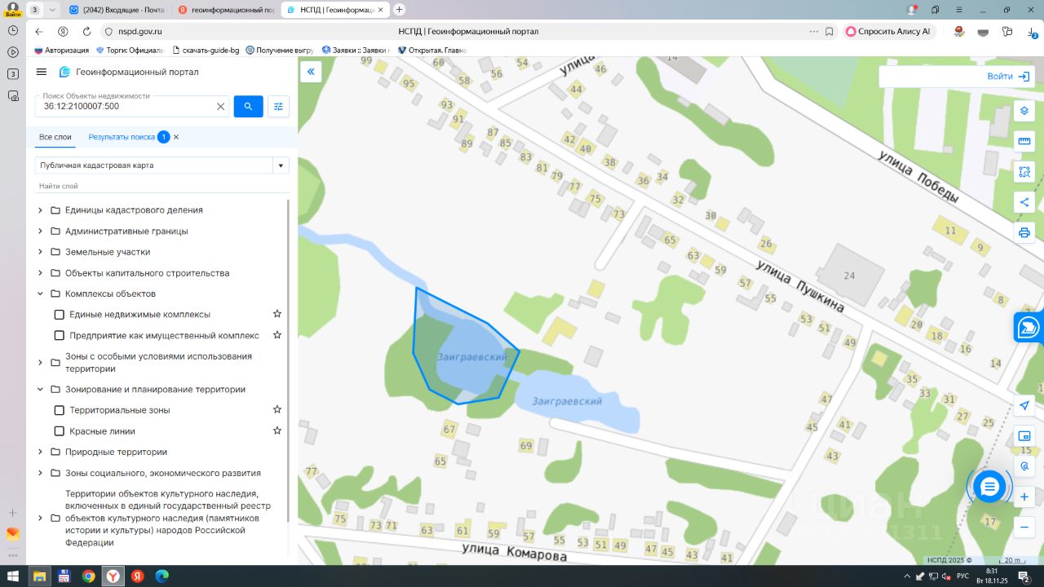1044x587 pixels.
Task: Enable Красные линии layer checkbox
Action: (x=59, y=431)
